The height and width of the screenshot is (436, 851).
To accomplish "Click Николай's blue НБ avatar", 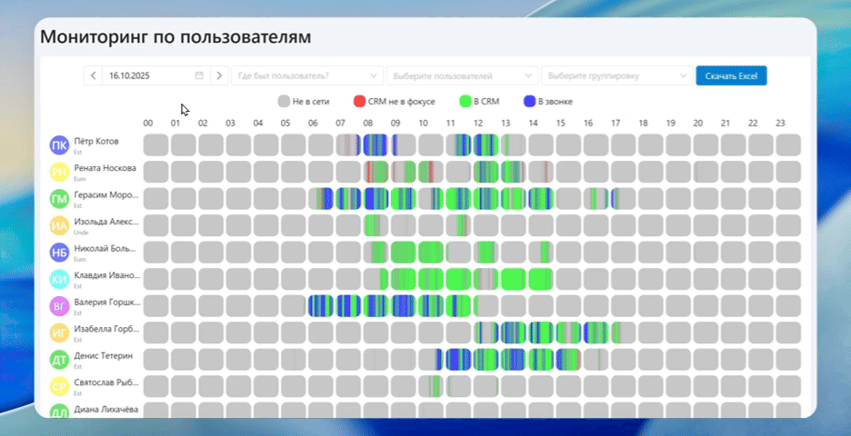I will (59, 253).
